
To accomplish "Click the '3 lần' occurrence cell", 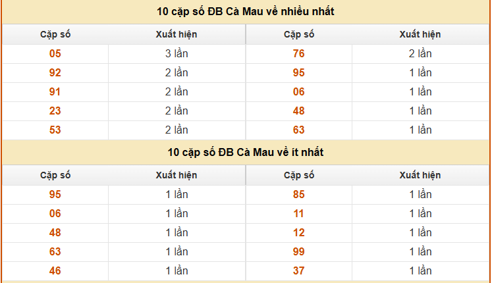I will click(177, 54).
